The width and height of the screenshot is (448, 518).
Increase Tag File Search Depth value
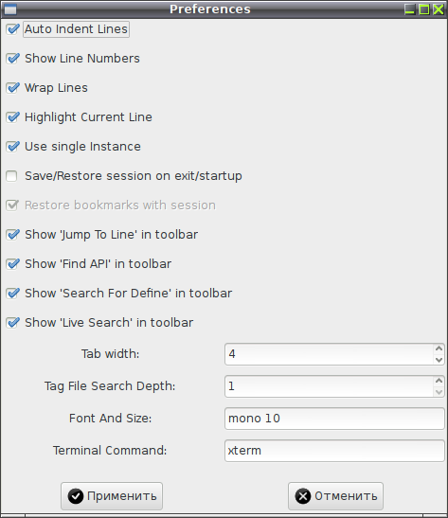tap(439, 381)
